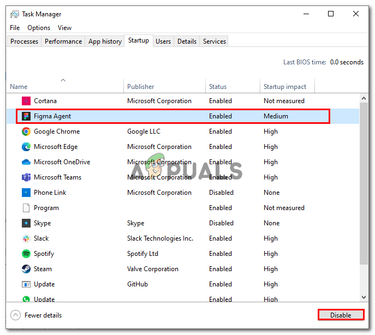Click the Spotify Ltd publisher cell

pos(142,254)
